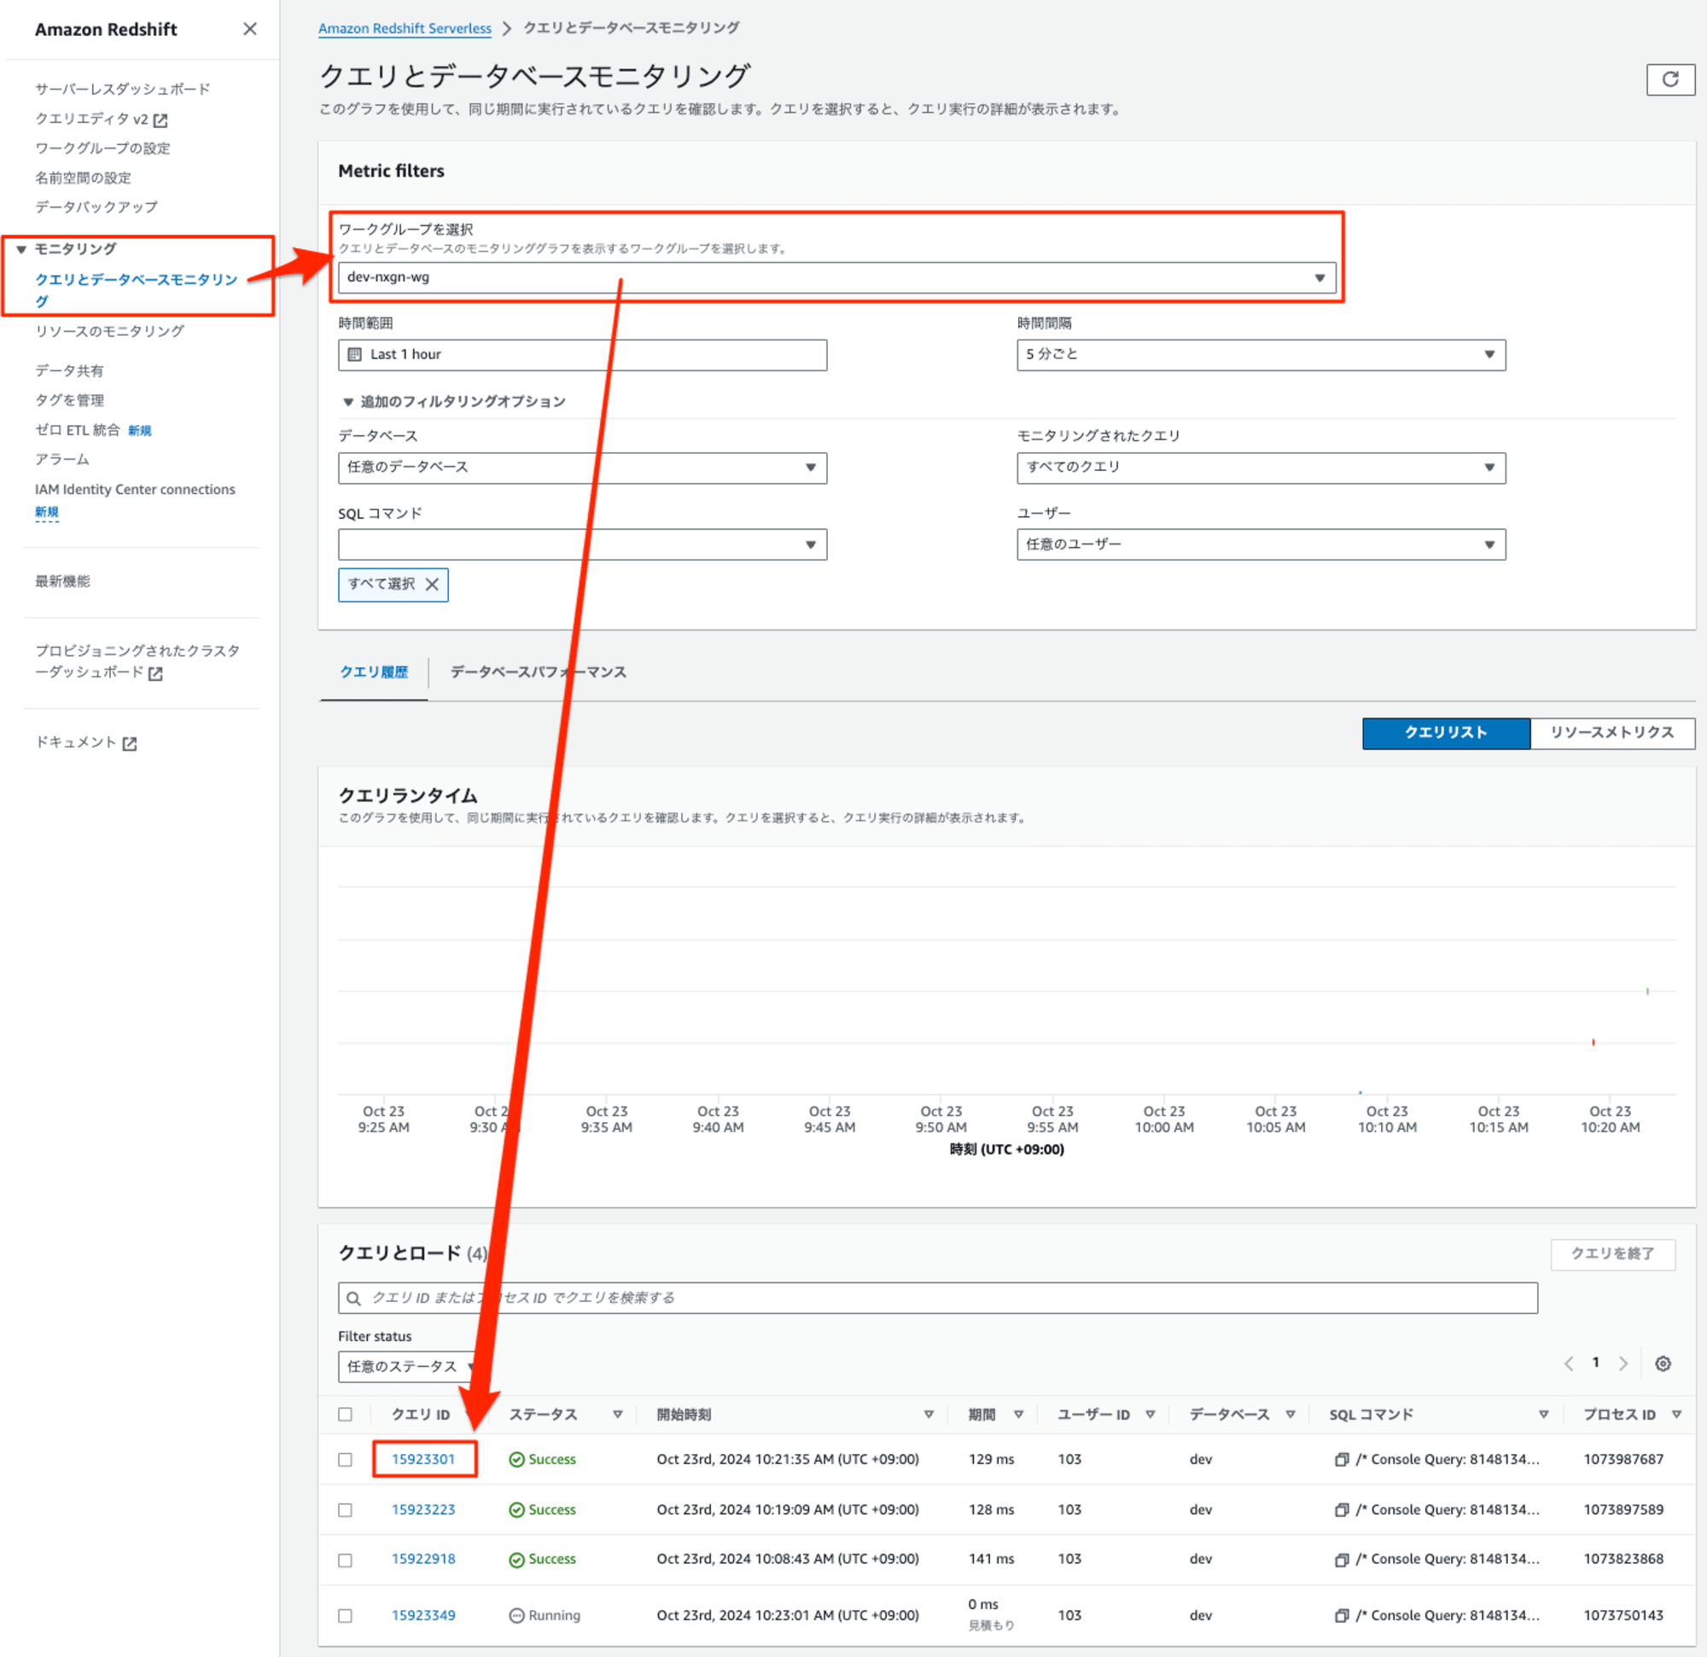Click the search magnifier icon in query search box

tap(353, 1299)
